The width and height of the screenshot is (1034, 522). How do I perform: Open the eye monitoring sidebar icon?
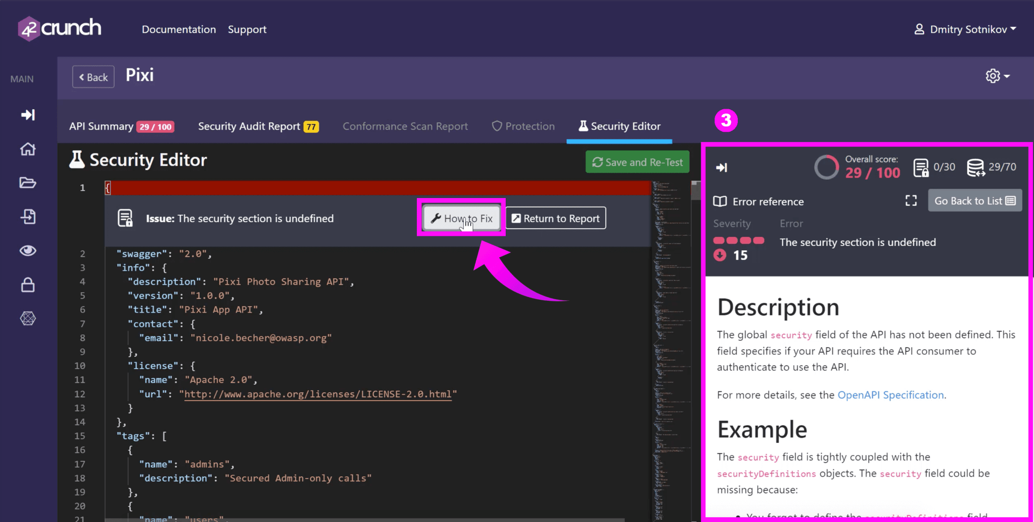pos(28,250)
